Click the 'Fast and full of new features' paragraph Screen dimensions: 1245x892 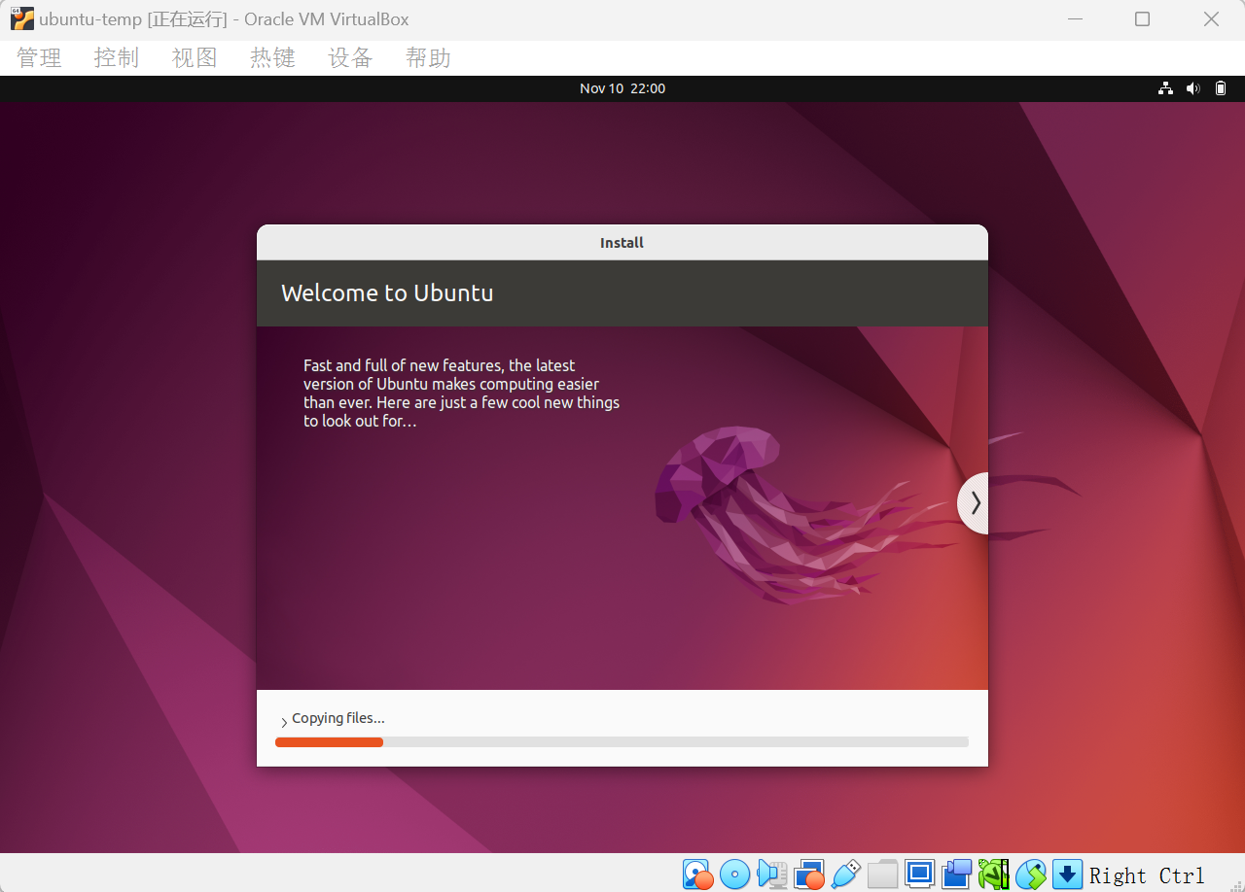point(461,394)
